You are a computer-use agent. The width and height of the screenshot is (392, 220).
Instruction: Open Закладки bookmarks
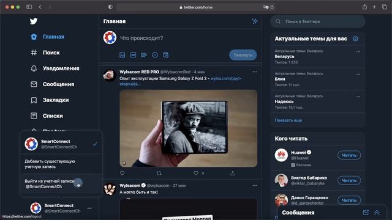[50, 100]
